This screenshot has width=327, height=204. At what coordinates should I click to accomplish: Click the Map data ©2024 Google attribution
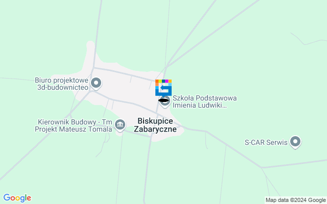(x=295, y=200)
